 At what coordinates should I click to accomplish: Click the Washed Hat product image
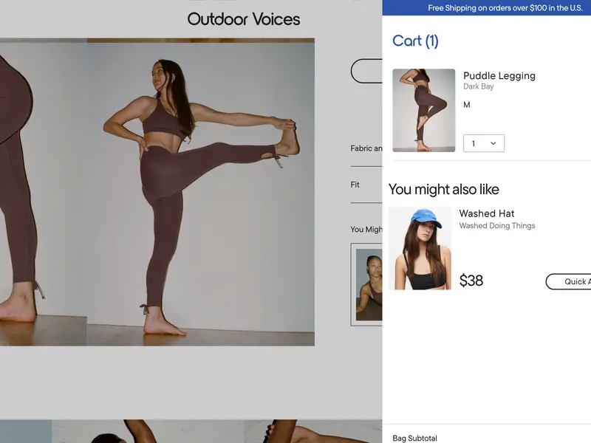coord(420,248)
